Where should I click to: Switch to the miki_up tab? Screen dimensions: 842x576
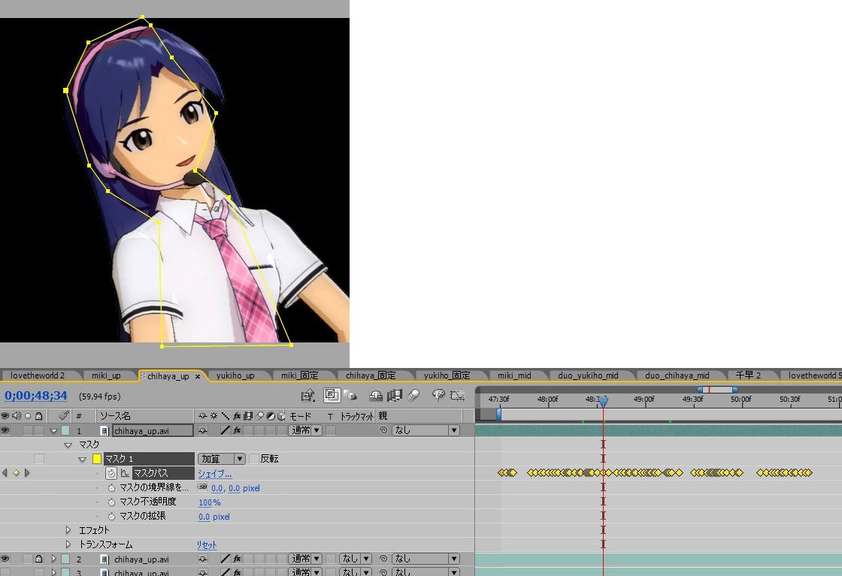pyautogui.click(x=106, y=375)
